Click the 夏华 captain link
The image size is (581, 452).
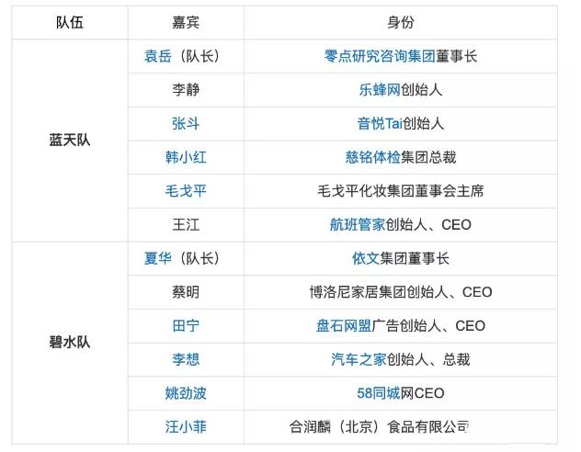tap(159, 258)
